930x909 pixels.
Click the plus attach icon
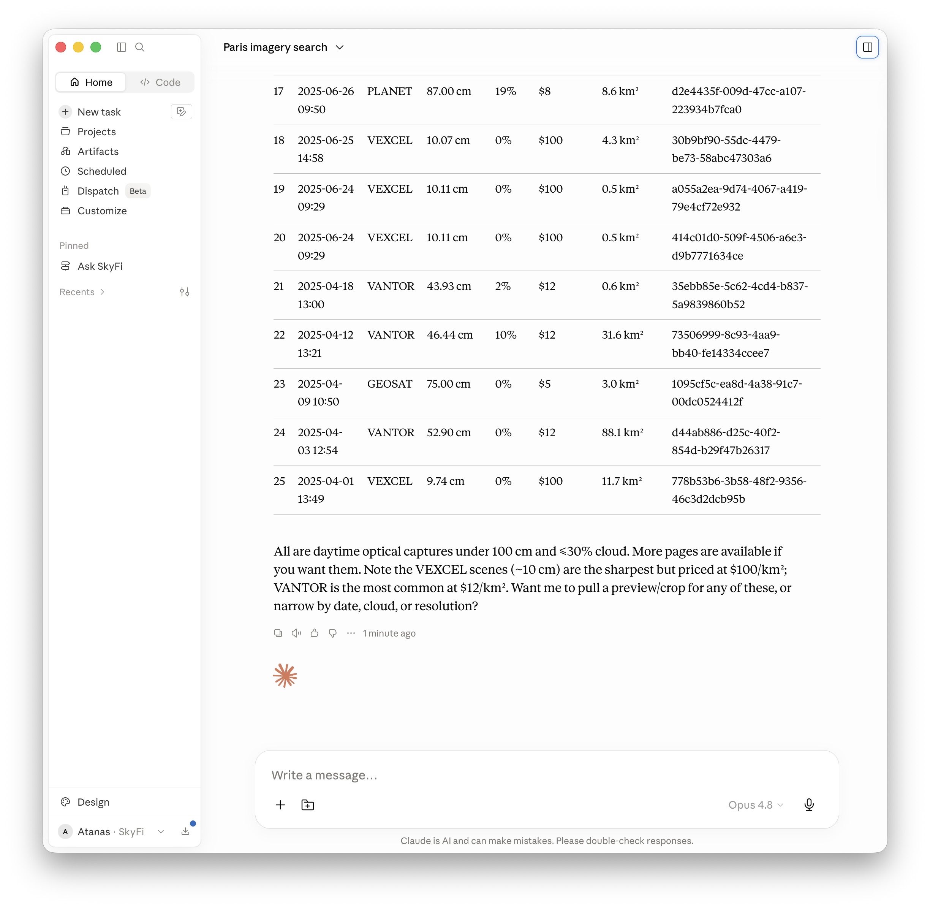click(x=280, y=805)
